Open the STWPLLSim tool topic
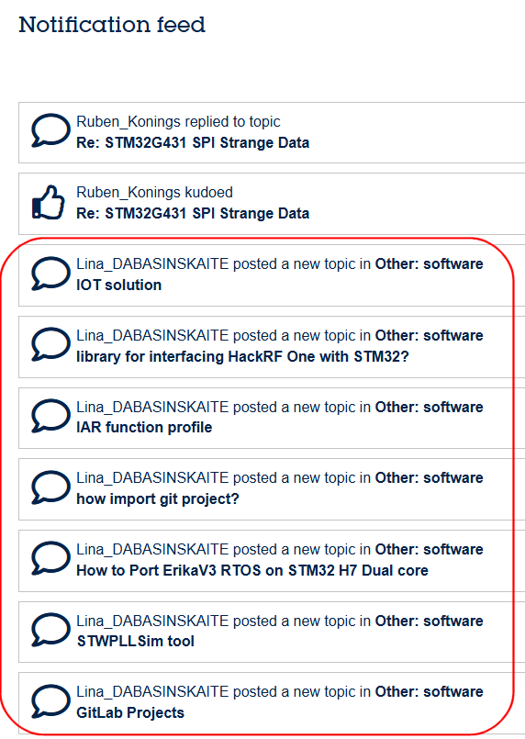Viewport: 525px width, 739px height. click(x=136, y=641)
